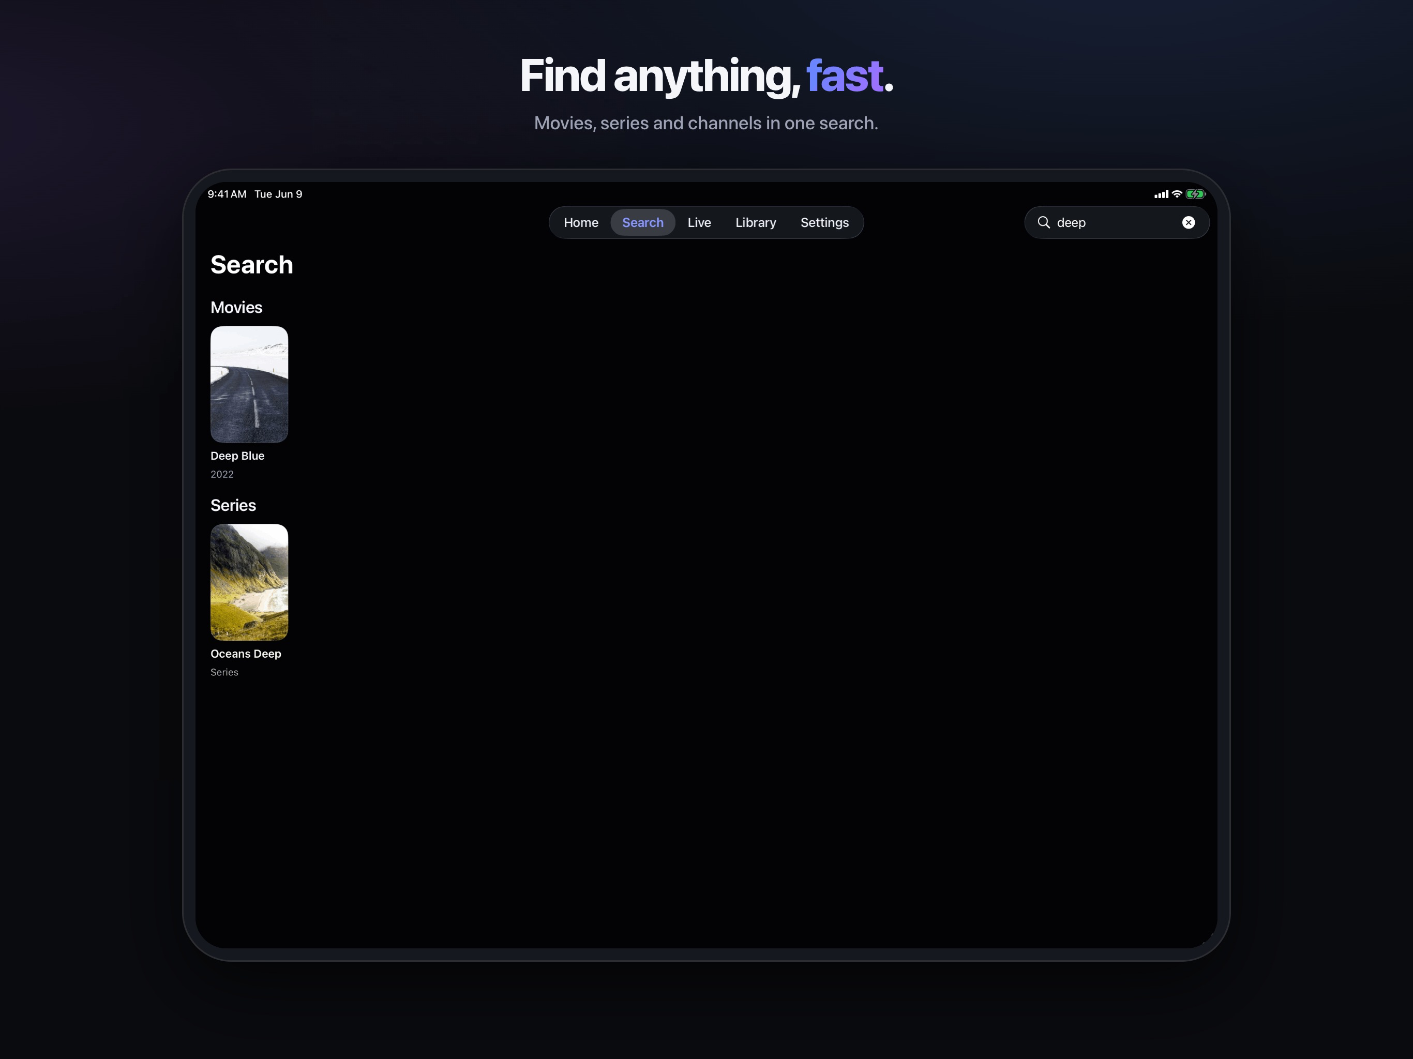Select the Search tab
The height and width of the screenshot is (1059, 1413).
point(642,222)
